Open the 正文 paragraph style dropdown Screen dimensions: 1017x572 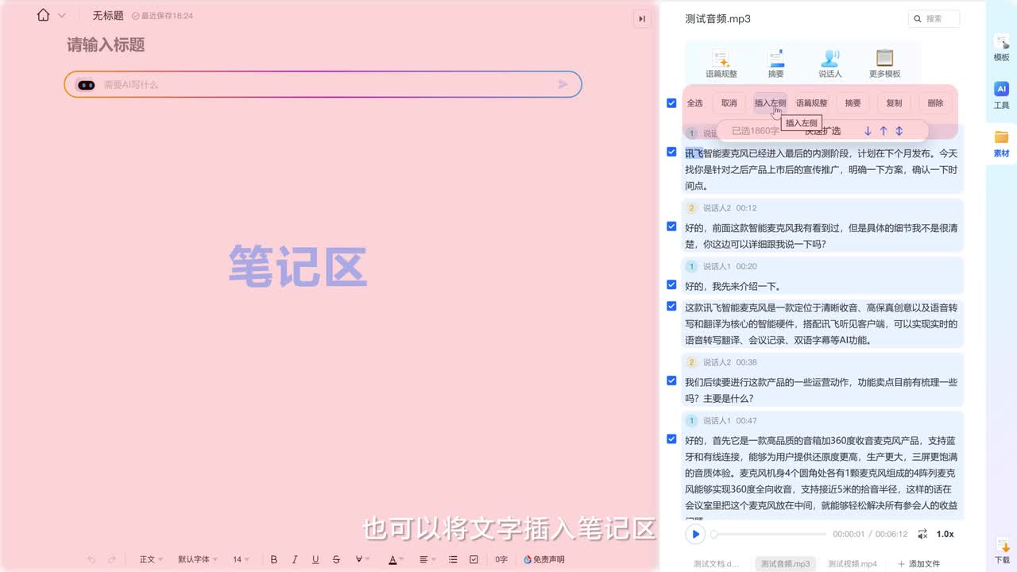(x=151, y=559)
